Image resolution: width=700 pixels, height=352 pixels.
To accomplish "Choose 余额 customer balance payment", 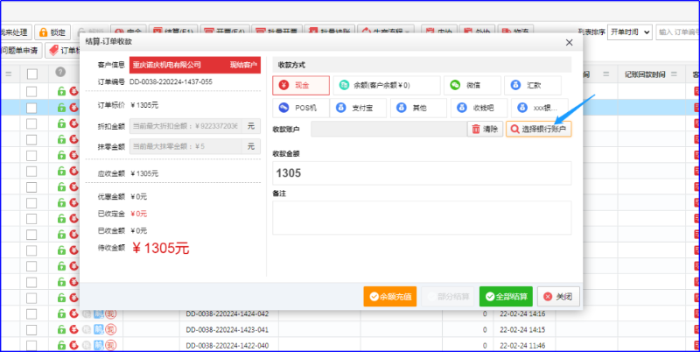I will click(x=388, y=85).
